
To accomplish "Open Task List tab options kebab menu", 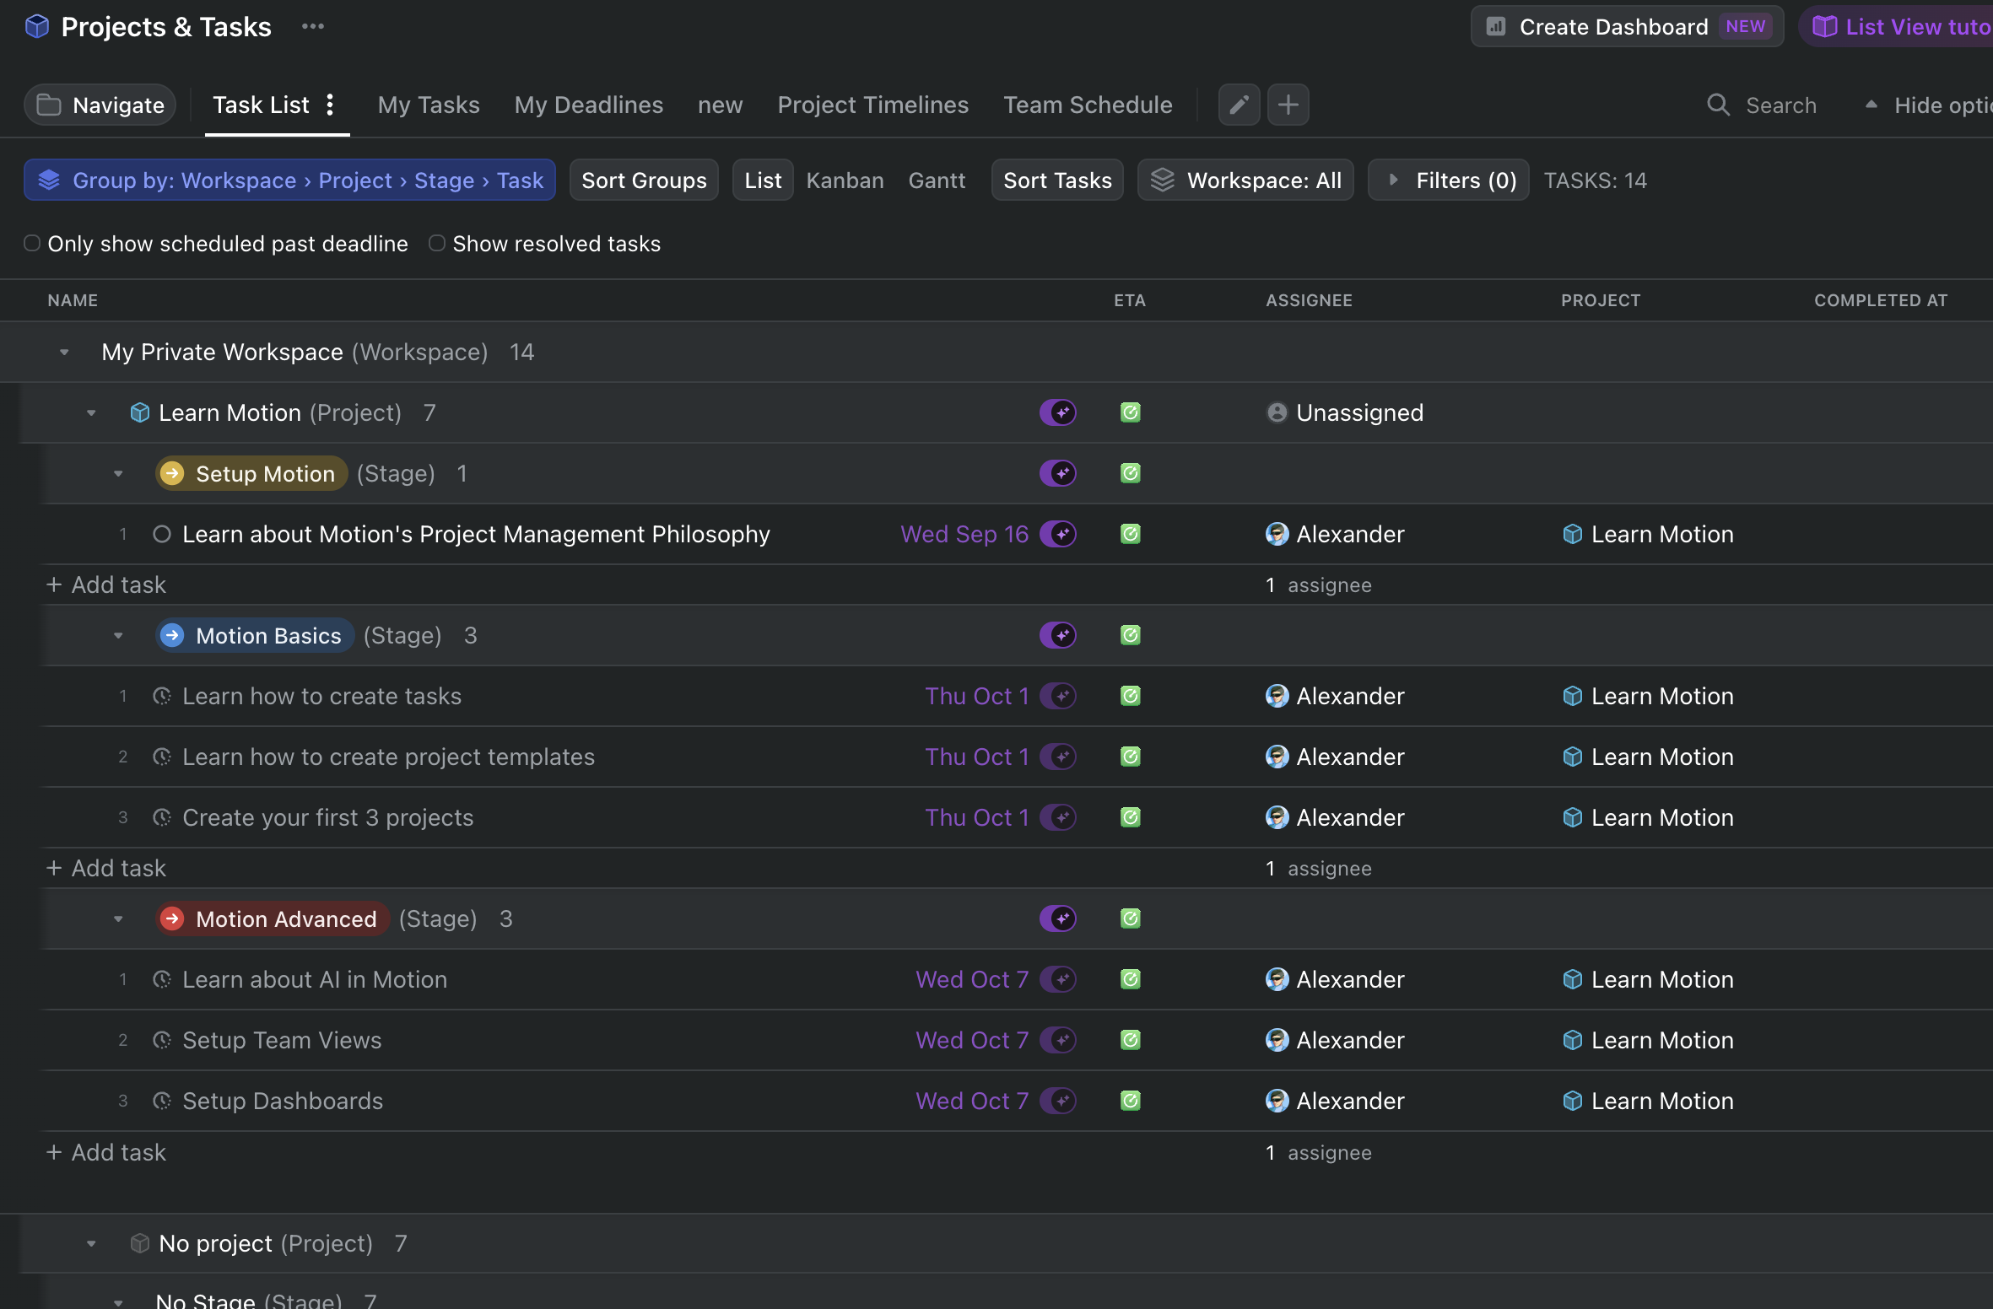I will [331, 105].
